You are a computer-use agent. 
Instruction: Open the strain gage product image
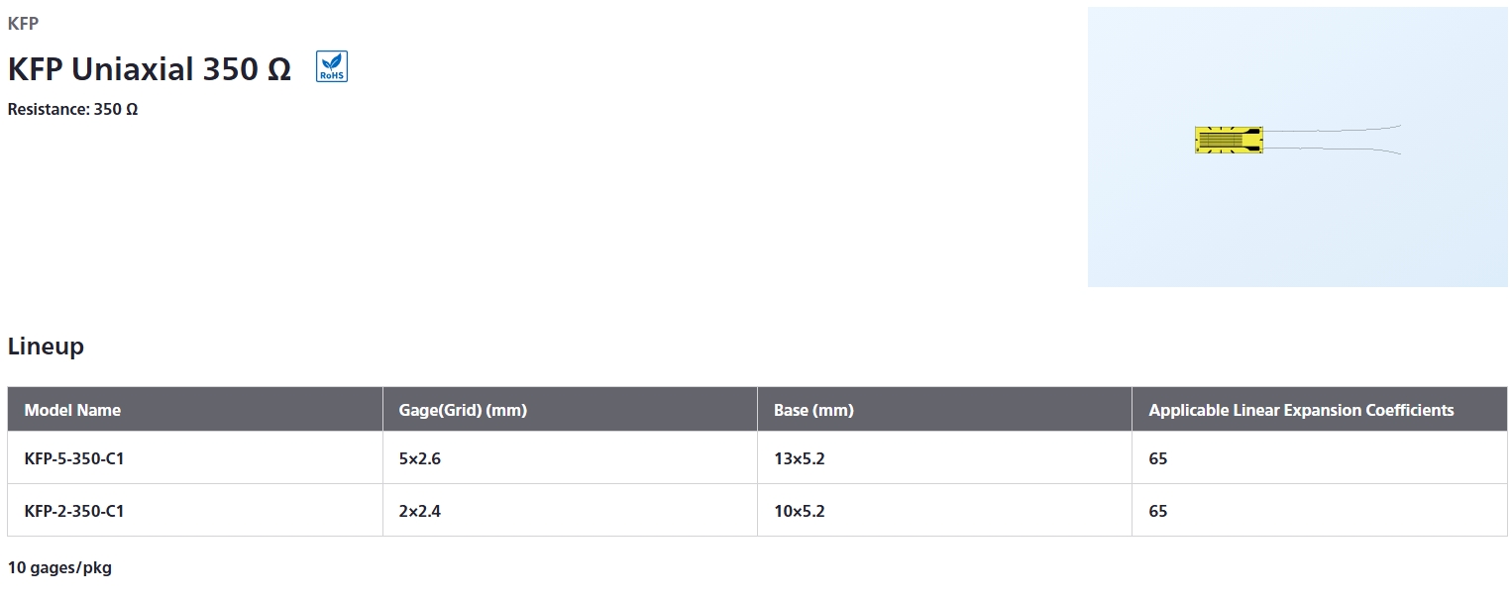1297,147
